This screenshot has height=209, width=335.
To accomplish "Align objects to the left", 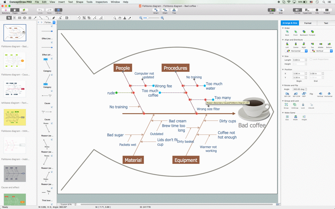I will pos(287,44).
